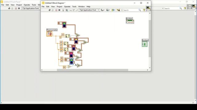The height and width of the screenshot is (110, 197).
Task: Click the Step Over debugging icon
Action: click(74, 10)
